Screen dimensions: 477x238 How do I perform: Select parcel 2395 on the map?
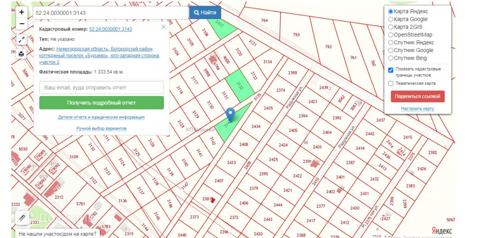click(x=264, y=174)
